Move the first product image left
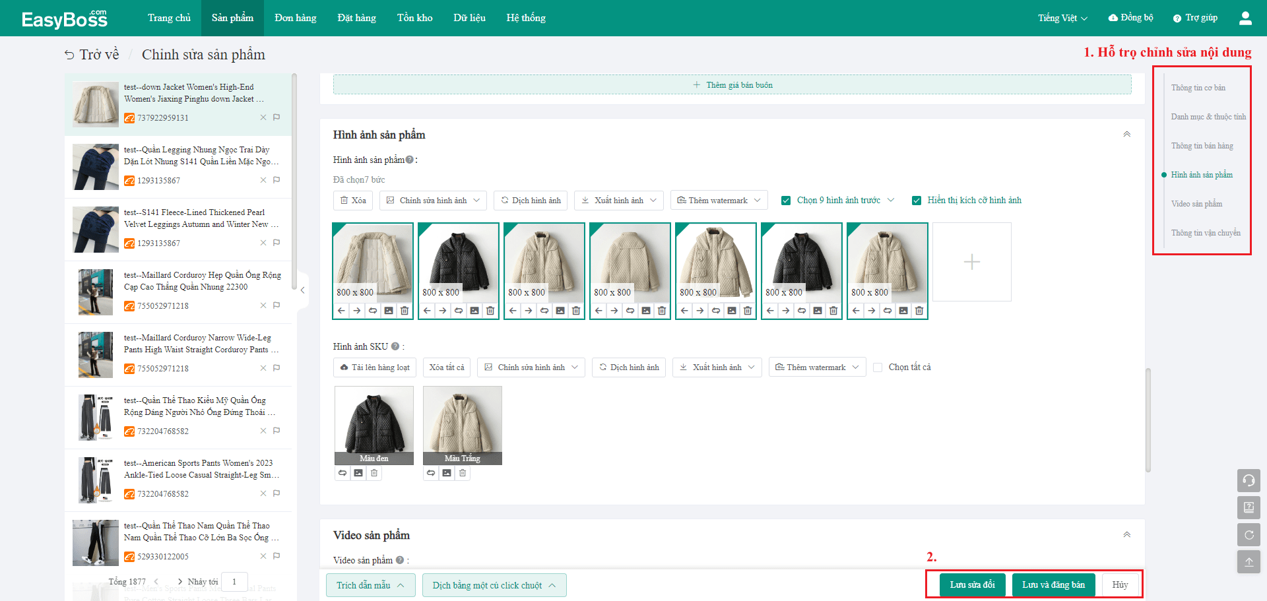Screen dimensions: 1267x601 pyautogui.click(x=341, y=311)
